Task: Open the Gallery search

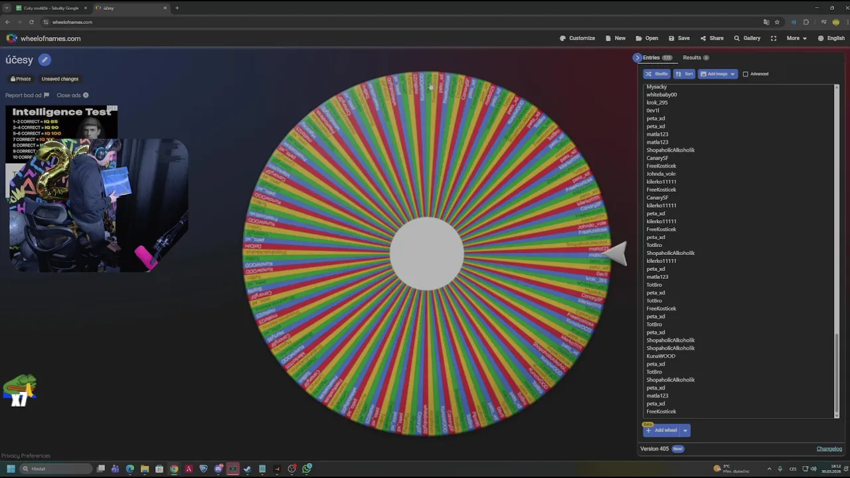Action: pyautogui.click(x=747, y=39)
